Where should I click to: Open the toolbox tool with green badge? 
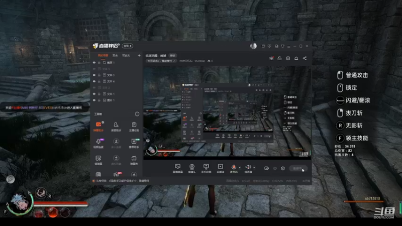point(134,143)
